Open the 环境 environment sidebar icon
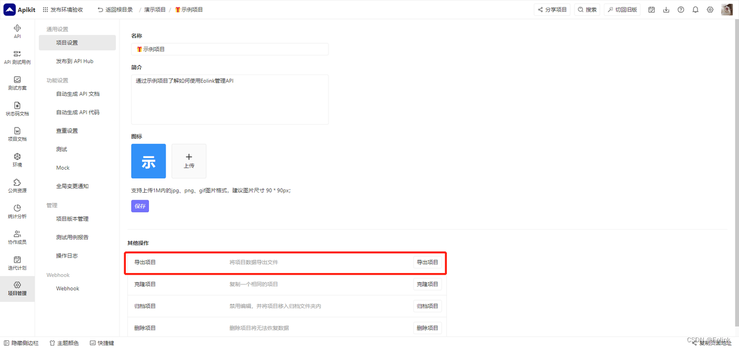This screenshot has height=348, width=739. coord(17,160)
